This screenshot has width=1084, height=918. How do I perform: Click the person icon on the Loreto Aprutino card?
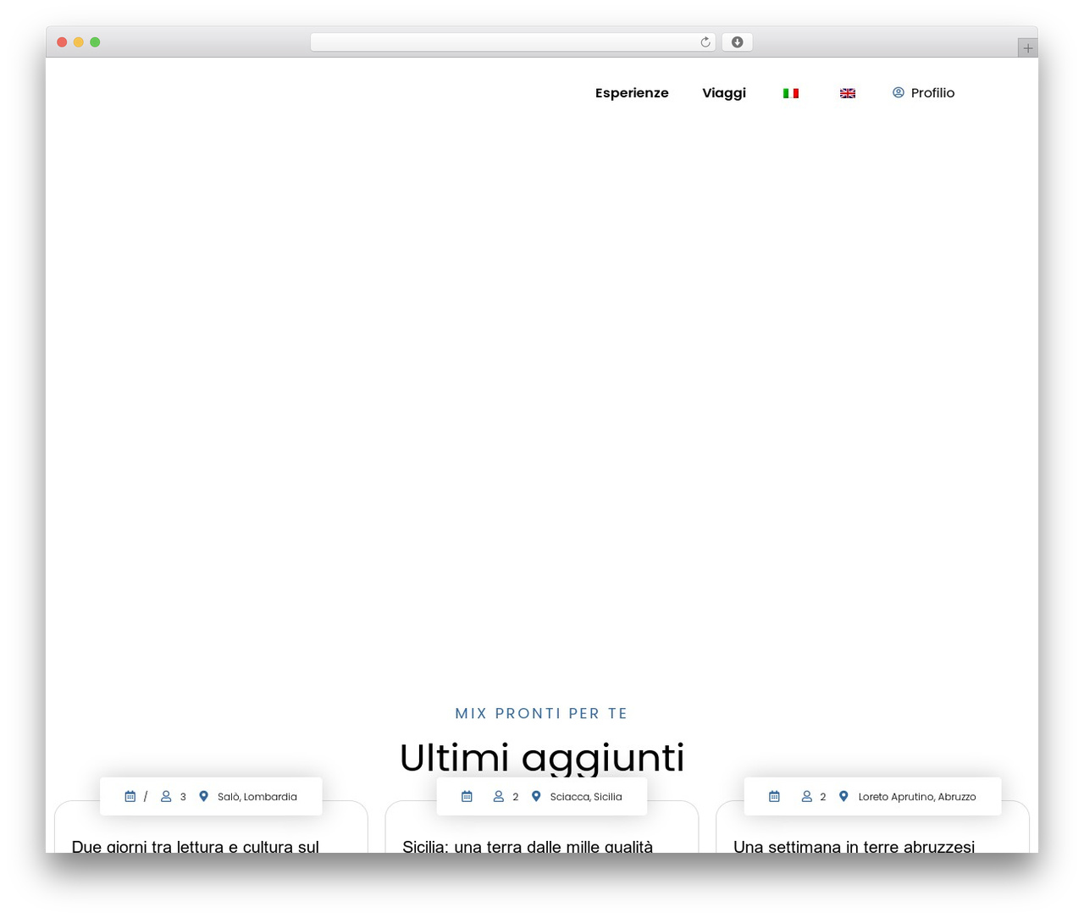pyautogui.click(x=807, y=796)
